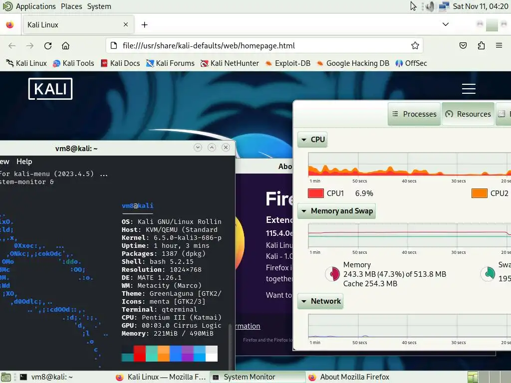Bookmark this page with the star icon
The width and height of the screenshot is (511, 383).
coord(415,45)
